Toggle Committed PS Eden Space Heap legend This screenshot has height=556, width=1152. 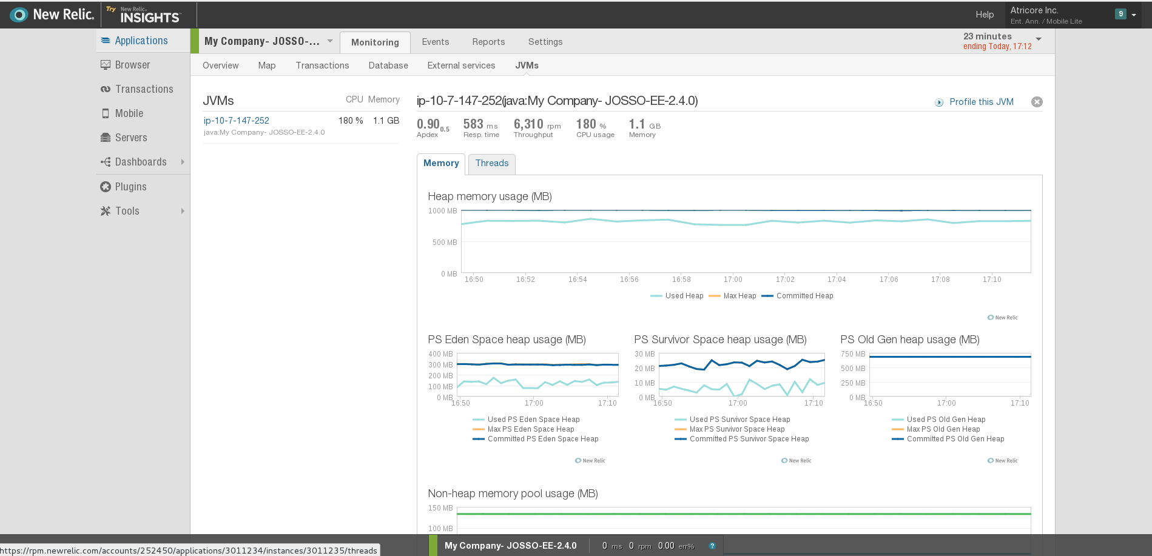[x=536, y=439]
